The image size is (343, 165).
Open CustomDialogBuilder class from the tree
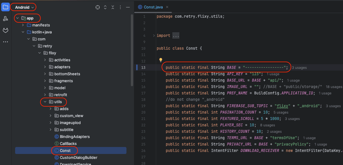tap(78, 158)
